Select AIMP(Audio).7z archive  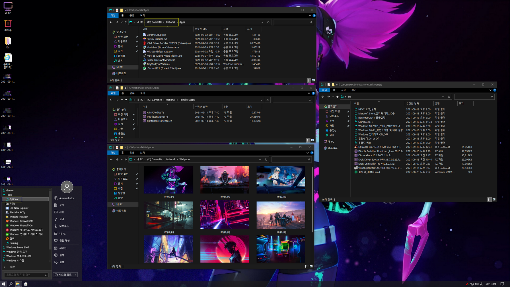[x=155, y=112]
